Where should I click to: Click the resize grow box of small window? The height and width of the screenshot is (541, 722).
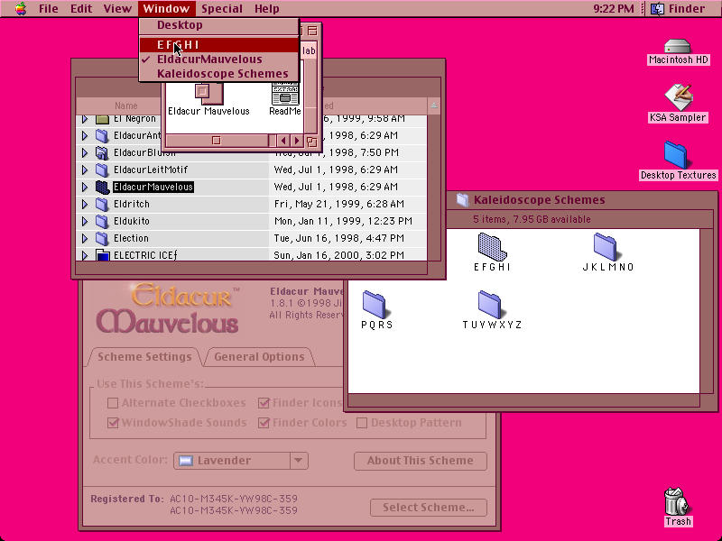tap(311, 141)
